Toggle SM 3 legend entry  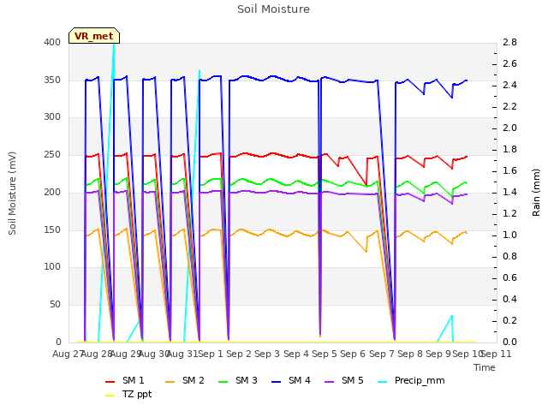click(x=238, y=380)
